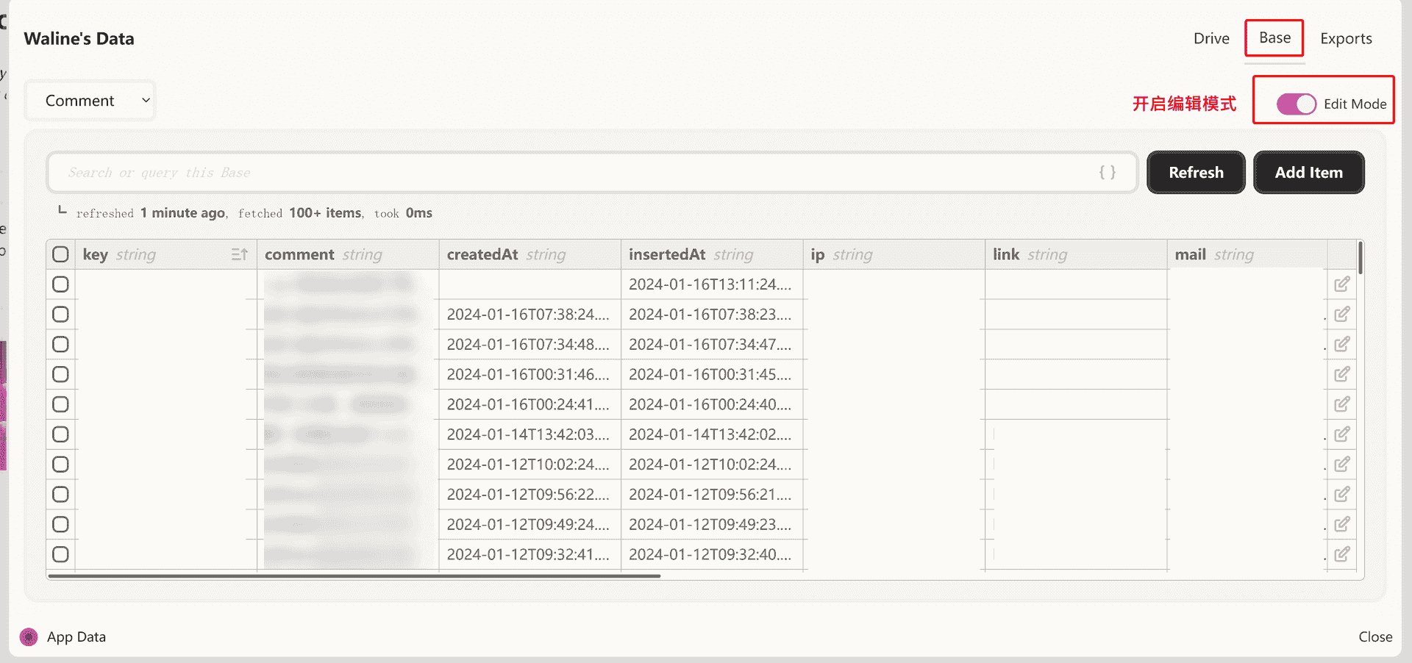Screen dimensions: 1412x663
Task: Toggle off Edit Mode switch
Action: pyautogui.click(x=1296, y=104)
